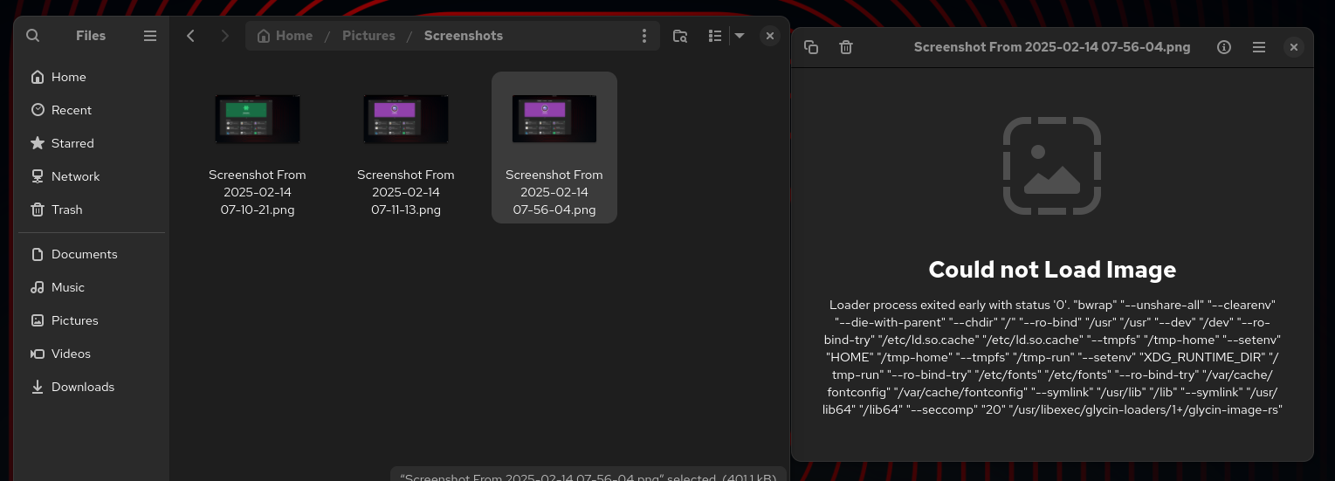Copy image in the image viewer header

(x=811, y=47)
